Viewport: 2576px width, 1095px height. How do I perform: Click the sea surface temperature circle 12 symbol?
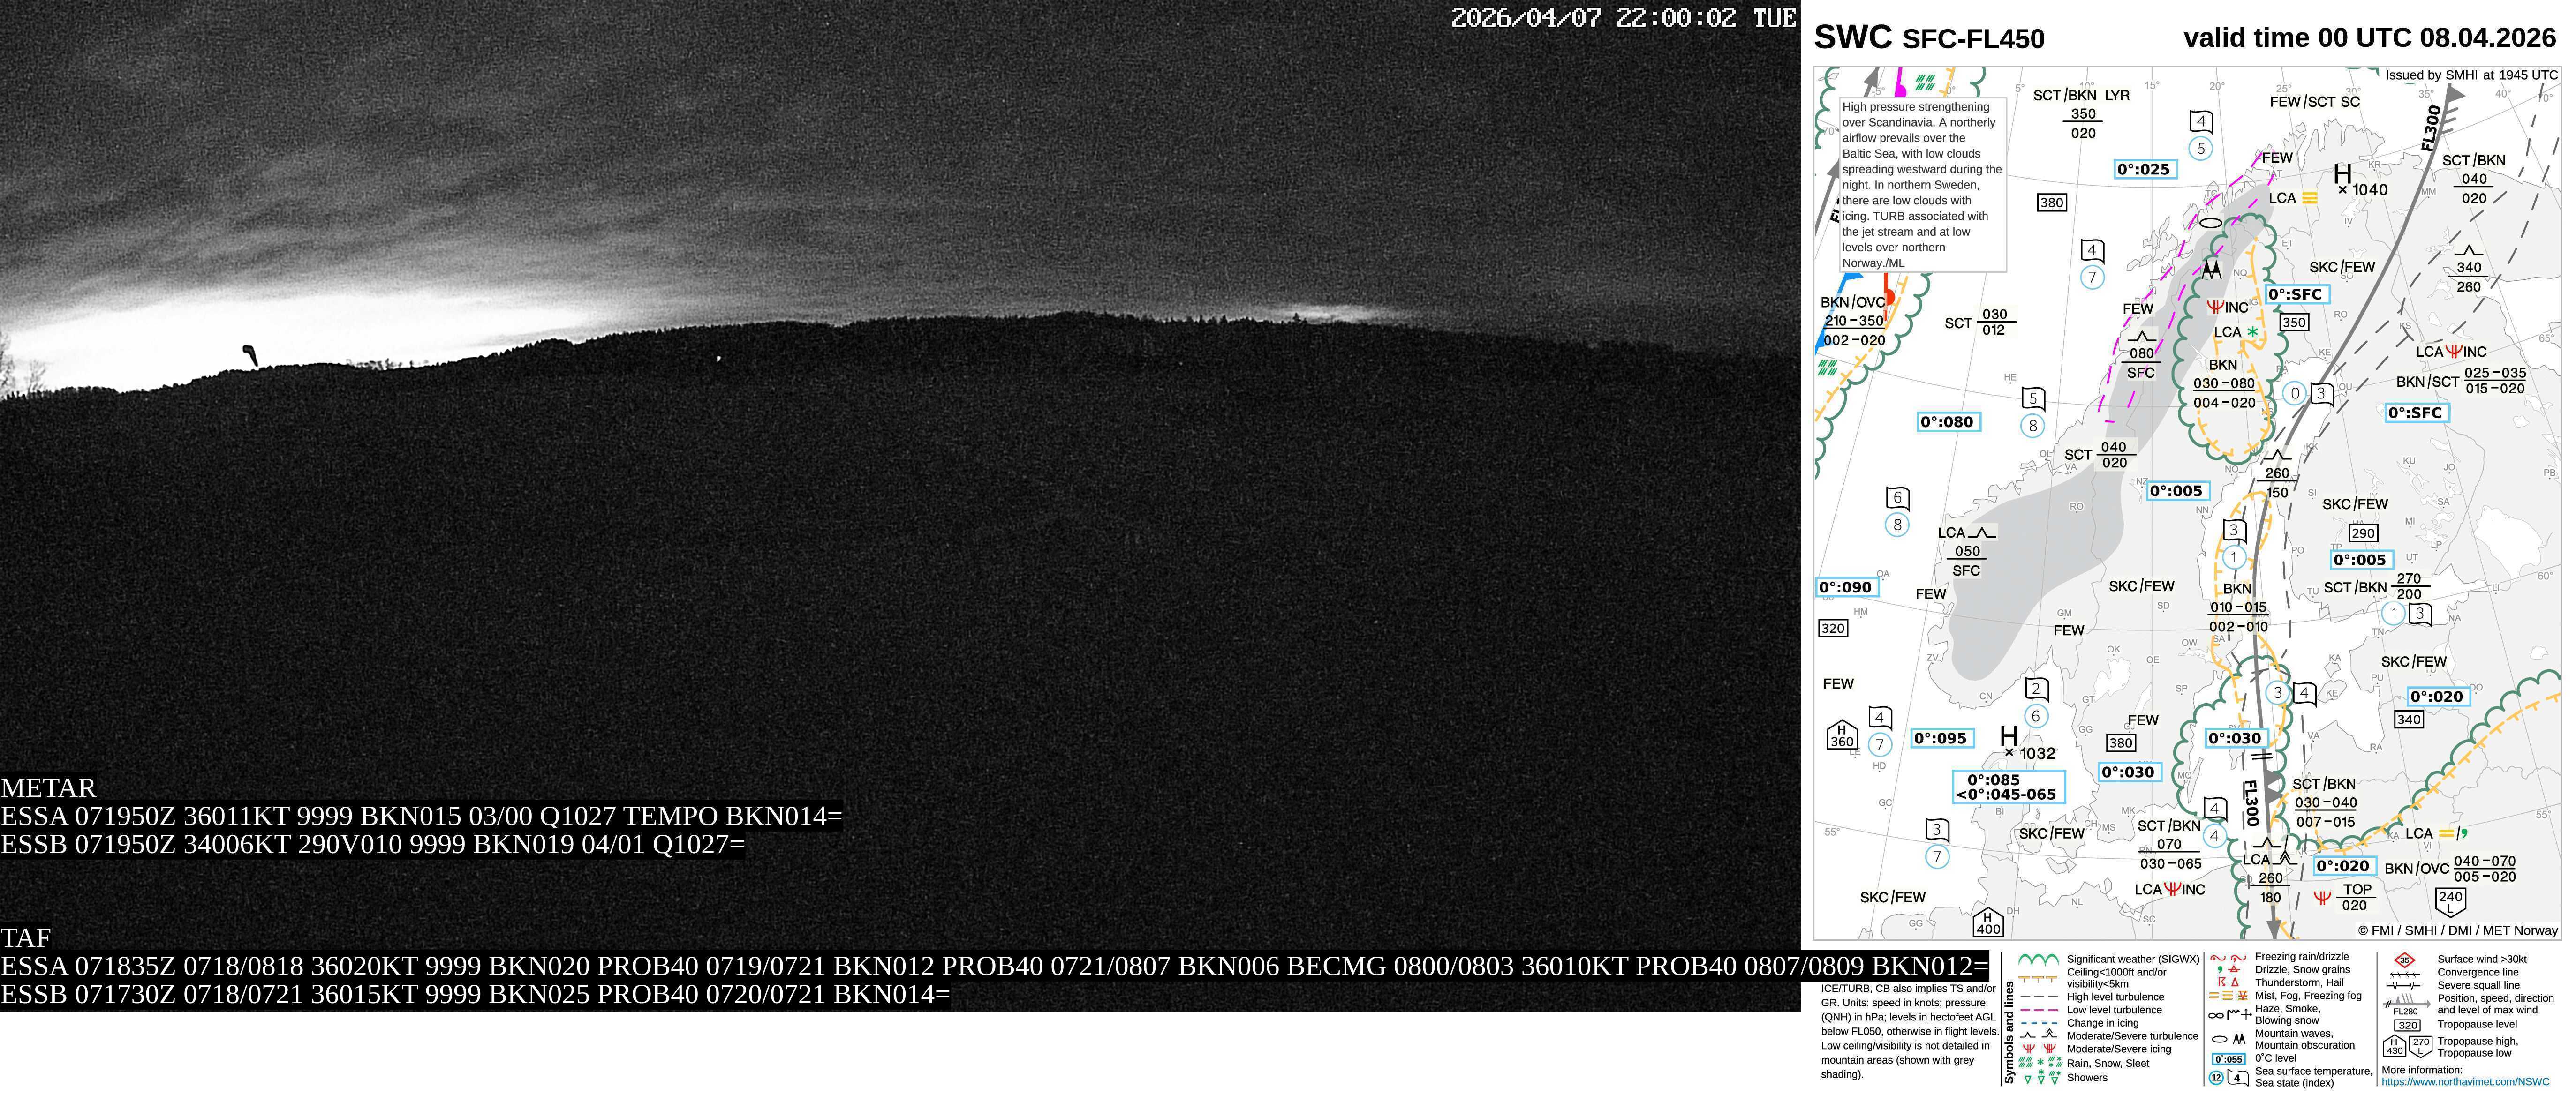click(2216, 1078)
